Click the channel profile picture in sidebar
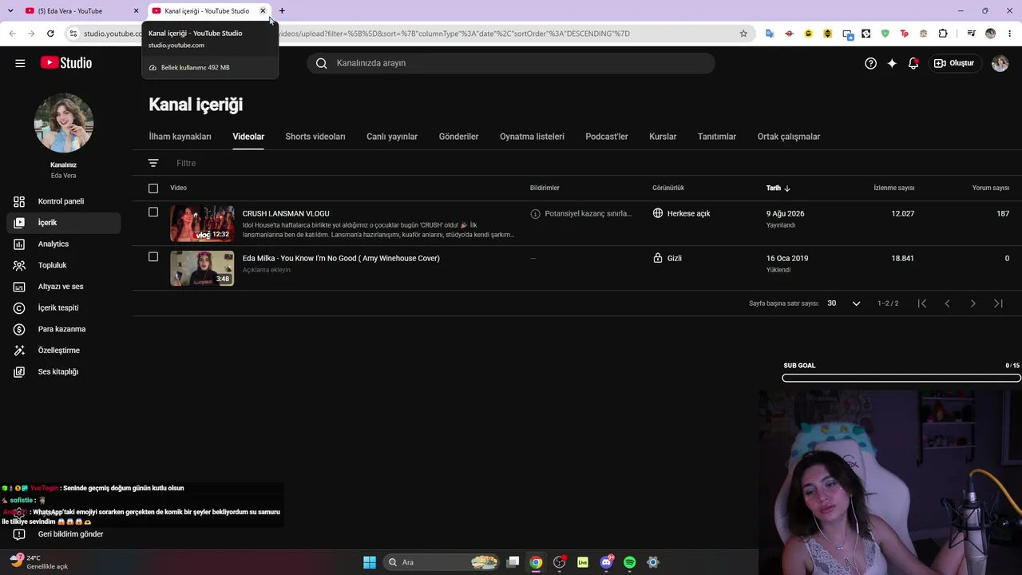The image size is (1022, 575). pyautogui.click(x=64, y=123)
